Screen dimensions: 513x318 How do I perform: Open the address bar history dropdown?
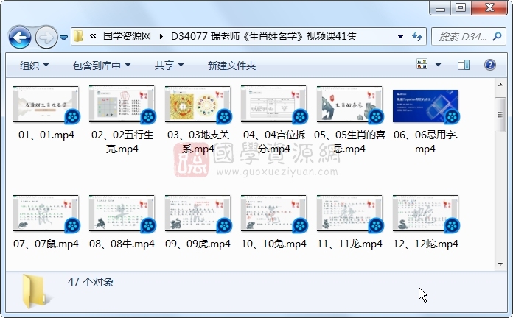click(400, 36)
